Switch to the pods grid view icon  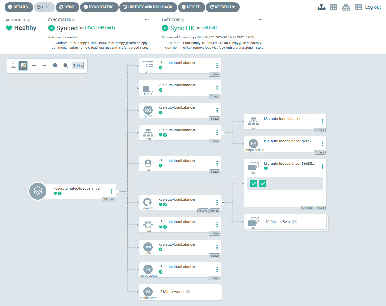(x=333, y=7)
